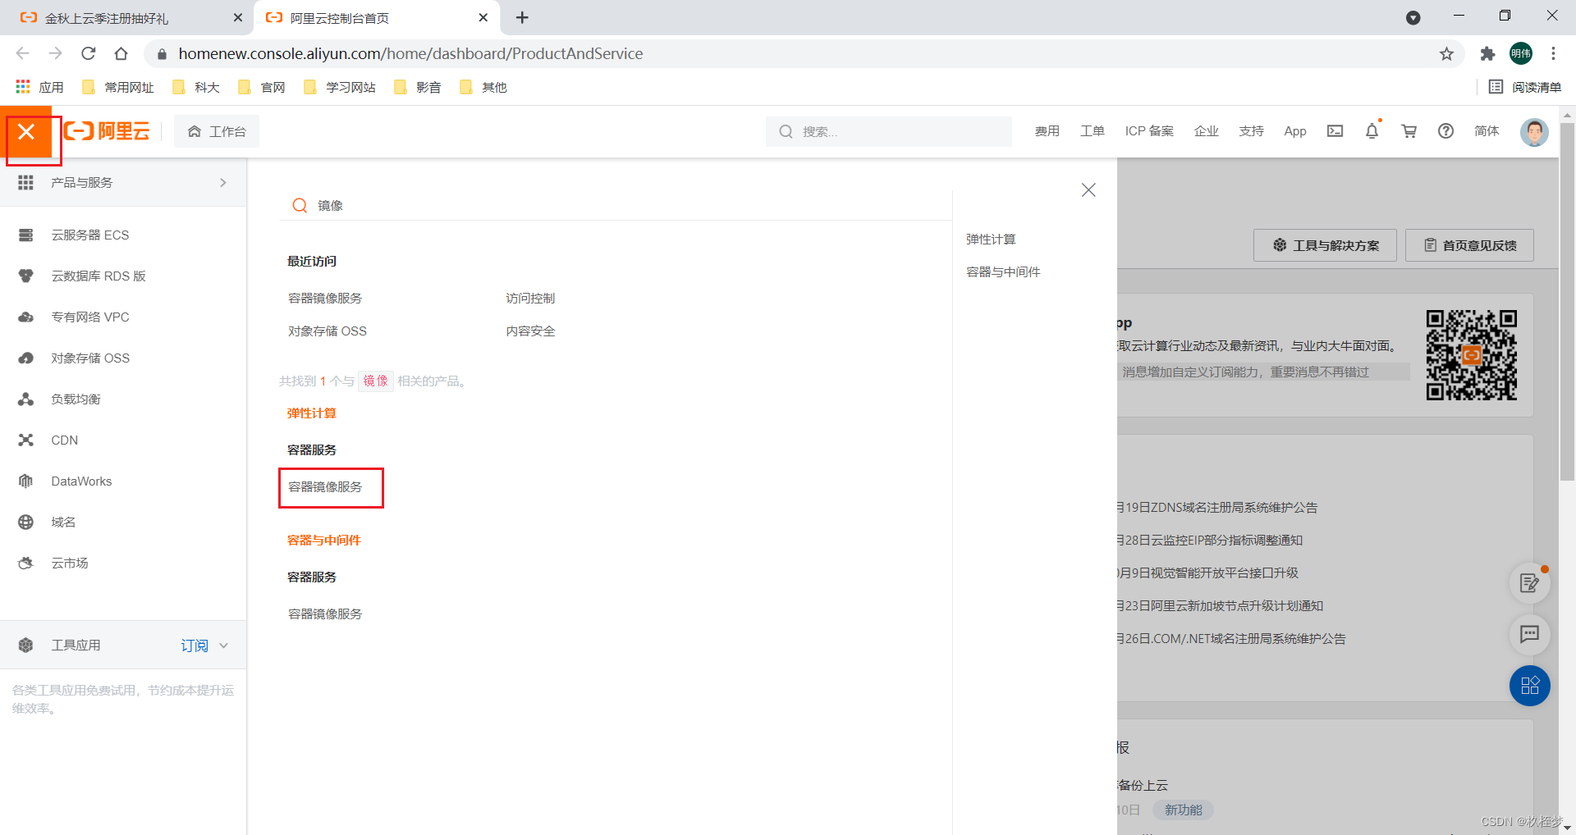Screen dimensions: 1576x835
Task: Click the 工具与解决方案 button
Action: pos(1325,245)
